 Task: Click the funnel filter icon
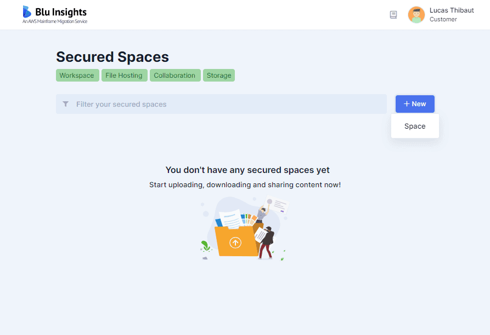[66, 104]
